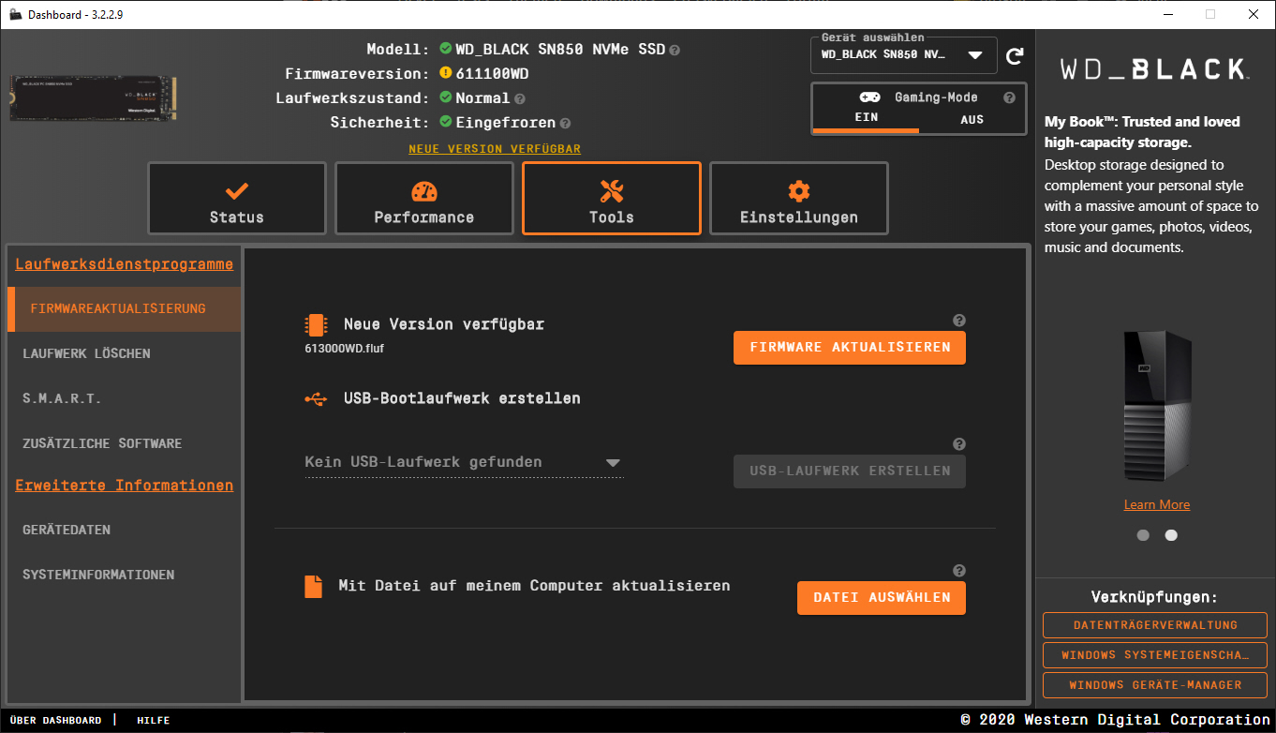The image size is (1276, 733).
Task: Click help icon beside Sicherheit Eingefroren
Action: pyautogui.click(x=565, y=123)
